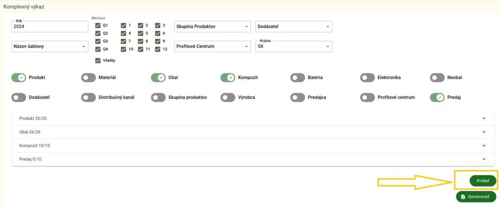The height and width of the screenshot is (206, 500).
Task: Uncheck the Všetky checkbox
Action: coord(98,60)
